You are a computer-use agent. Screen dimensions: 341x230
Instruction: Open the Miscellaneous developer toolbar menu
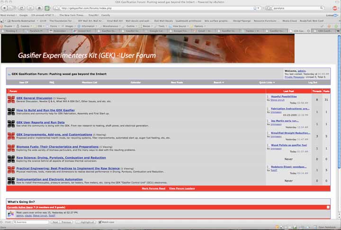tap(110, 26)
